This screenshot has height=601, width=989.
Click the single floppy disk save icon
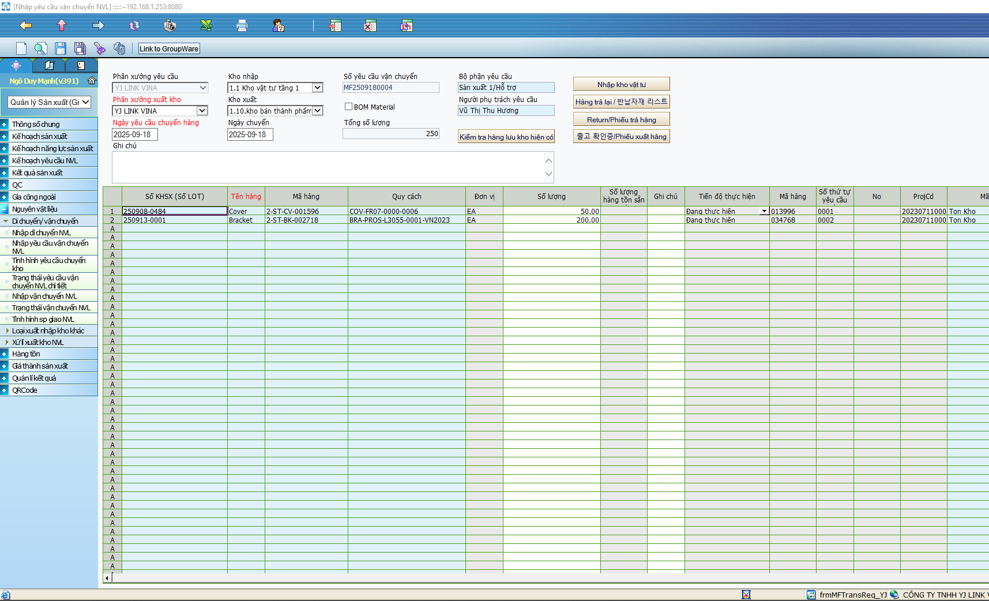61,48
